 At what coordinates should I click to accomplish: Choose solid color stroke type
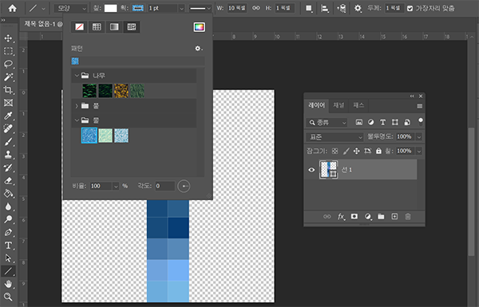pyautogui.click(x=97, y=27)
